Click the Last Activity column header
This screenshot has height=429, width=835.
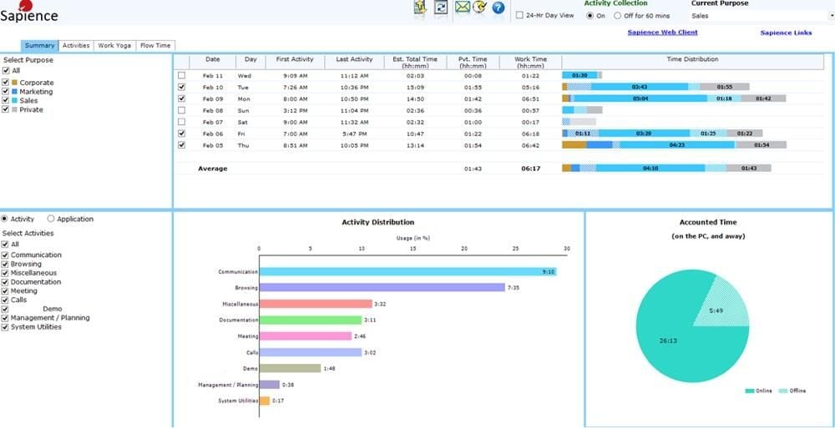[x=355, y=61]
